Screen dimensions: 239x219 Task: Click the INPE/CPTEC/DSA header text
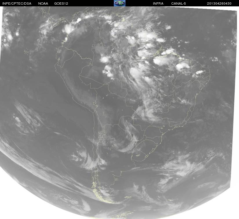17,3
